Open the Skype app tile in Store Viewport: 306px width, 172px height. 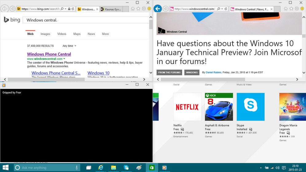click(x=250, y=107)
